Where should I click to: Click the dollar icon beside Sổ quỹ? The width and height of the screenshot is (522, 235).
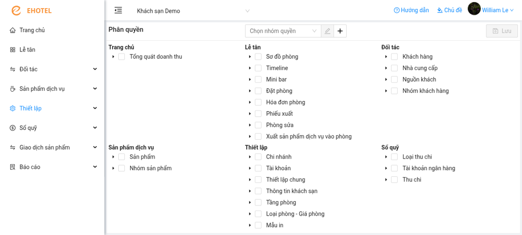point(13,128)
